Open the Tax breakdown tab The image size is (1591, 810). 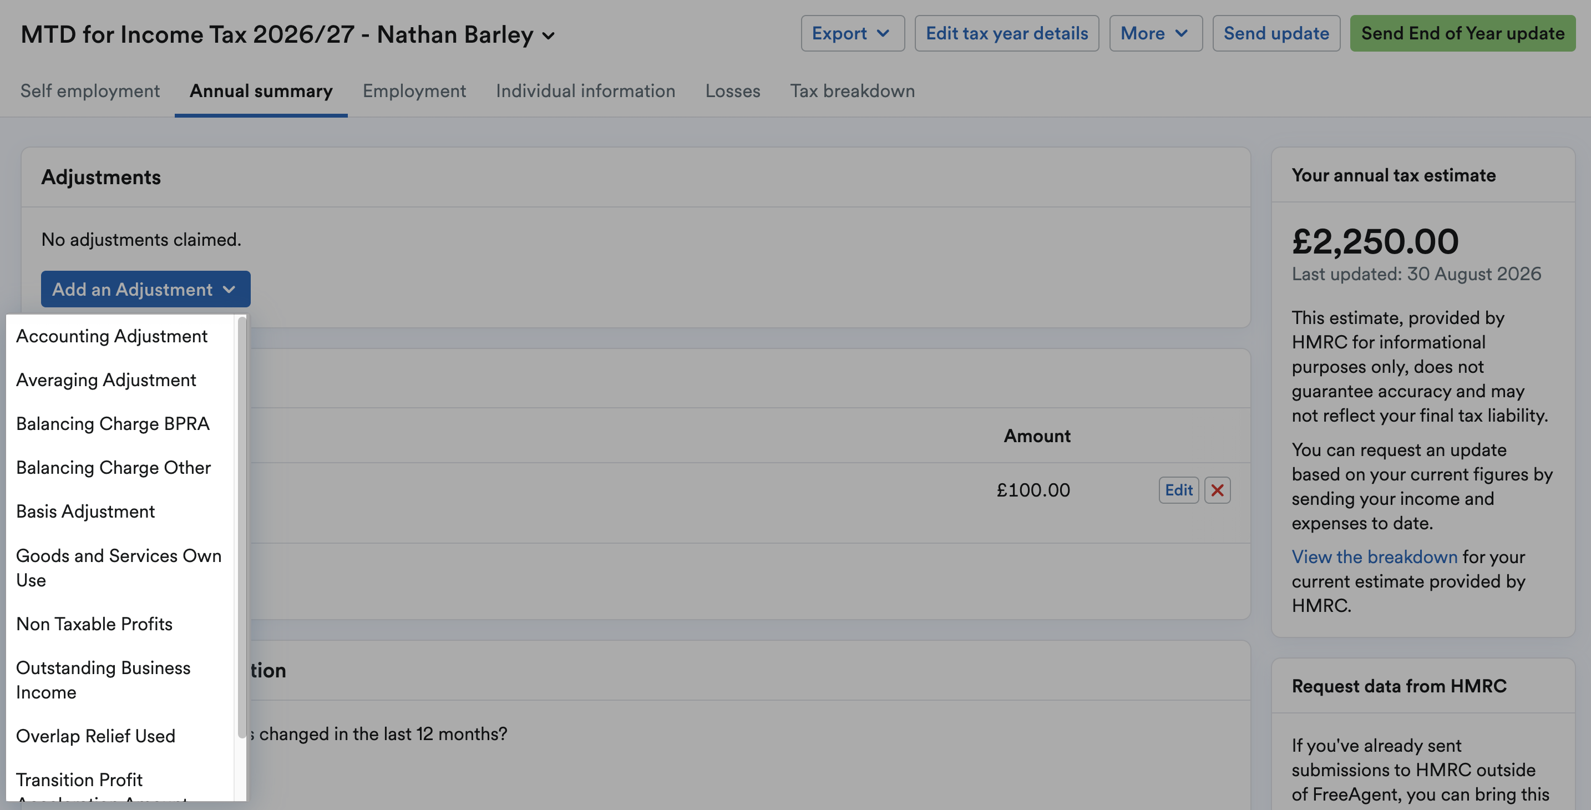(852, 91)
